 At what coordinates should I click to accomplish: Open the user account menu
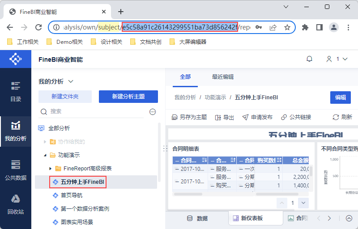[x=337, y=59]
